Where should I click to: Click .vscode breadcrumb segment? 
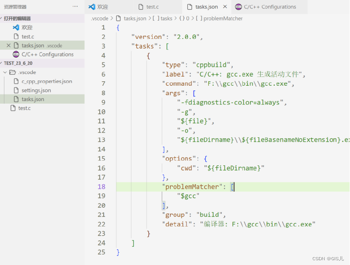tap(100, 18)
